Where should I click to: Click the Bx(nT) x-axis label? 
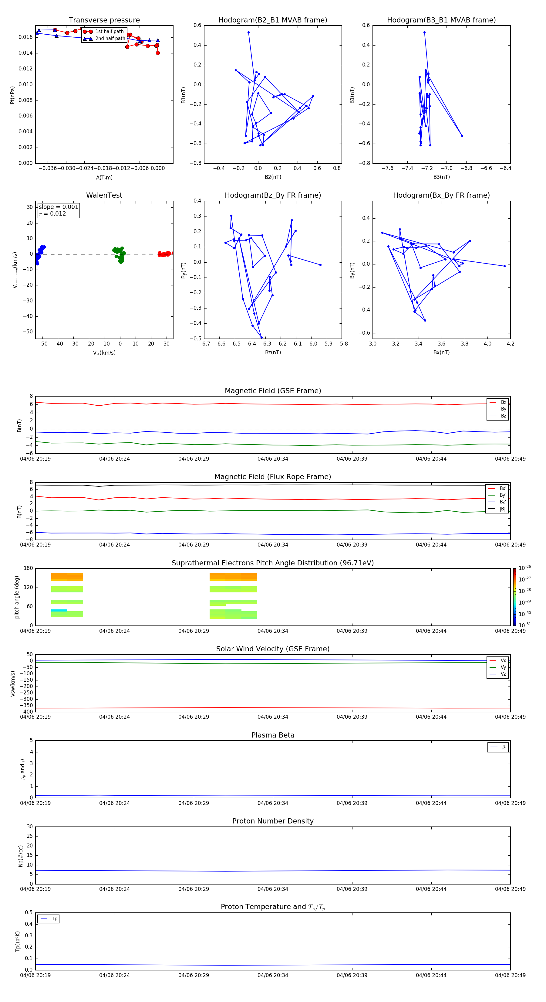pos(441,353)
